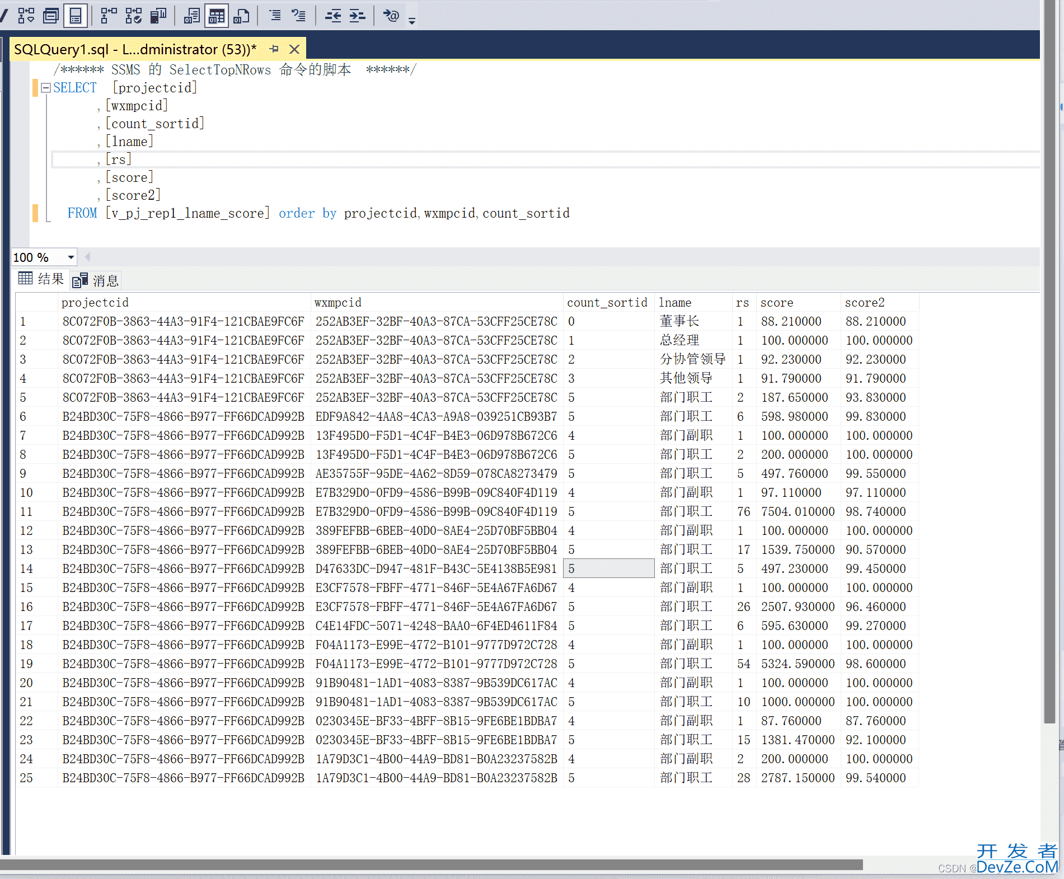Screen dimensions: 1064x879
Task: Uncomment the selected lines
Action: point(299,16)
